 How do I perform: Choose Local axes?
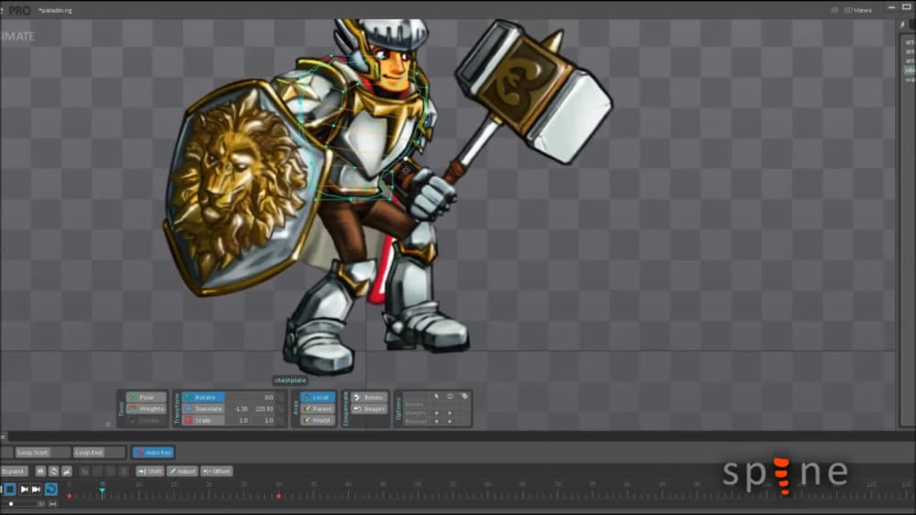pyautogui.click(x=318, y=397)
